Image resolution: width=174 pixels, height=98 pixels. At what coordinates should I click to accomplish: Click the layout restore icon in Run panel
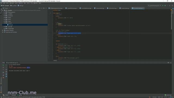tap(3, 72)
